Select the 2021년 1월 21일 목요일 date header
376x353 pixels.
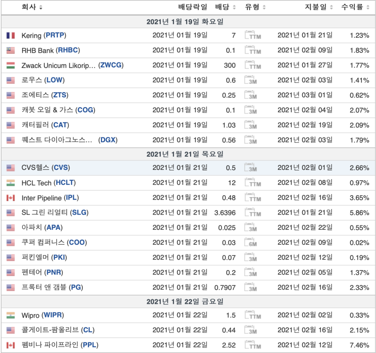coord(185,154)
